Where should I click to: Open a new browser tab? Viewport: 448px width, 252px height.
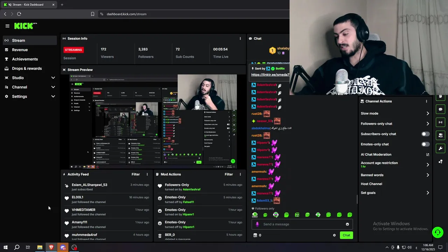tap(62, 5)
